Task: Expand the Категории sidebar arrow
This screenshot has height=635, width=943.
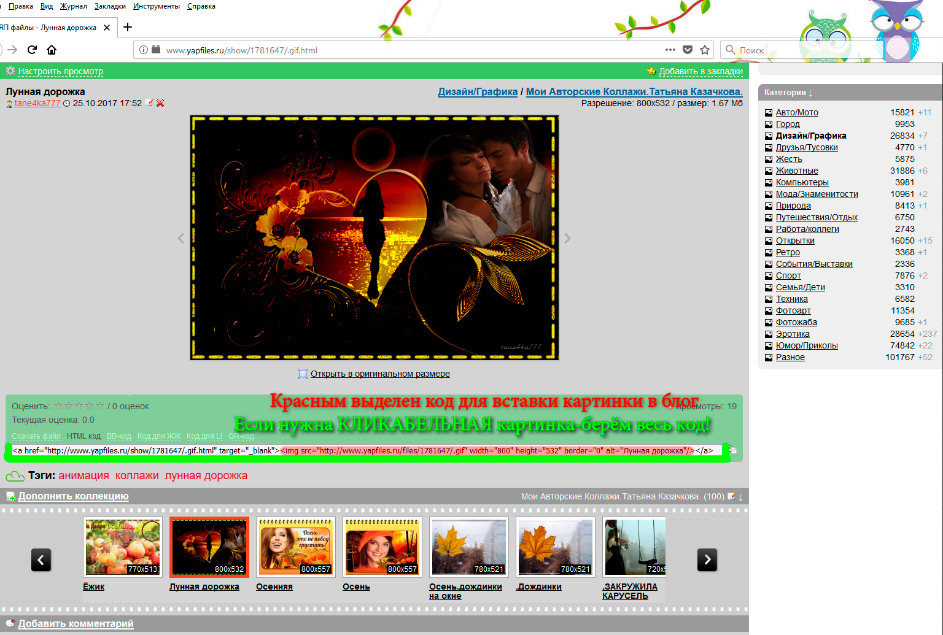Action: (x=810, y=93)
